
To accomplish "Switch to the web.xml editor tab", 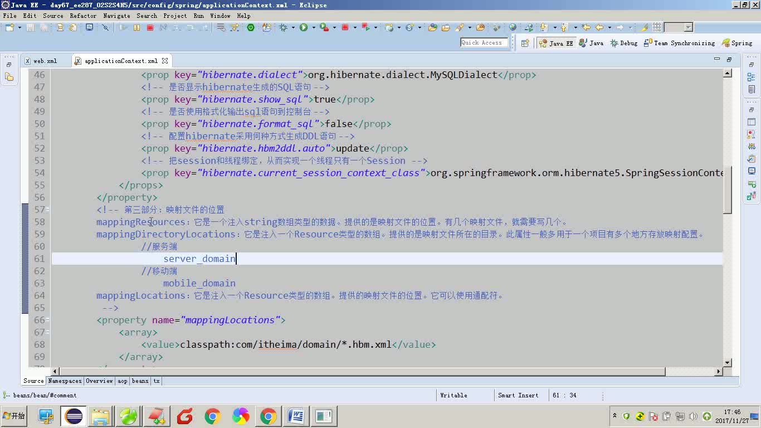I will 45,61.
